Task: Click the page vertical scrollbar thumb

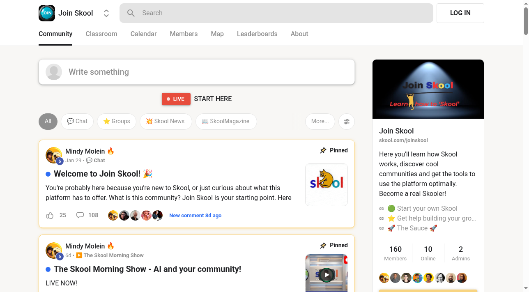Action: point(526,21)
